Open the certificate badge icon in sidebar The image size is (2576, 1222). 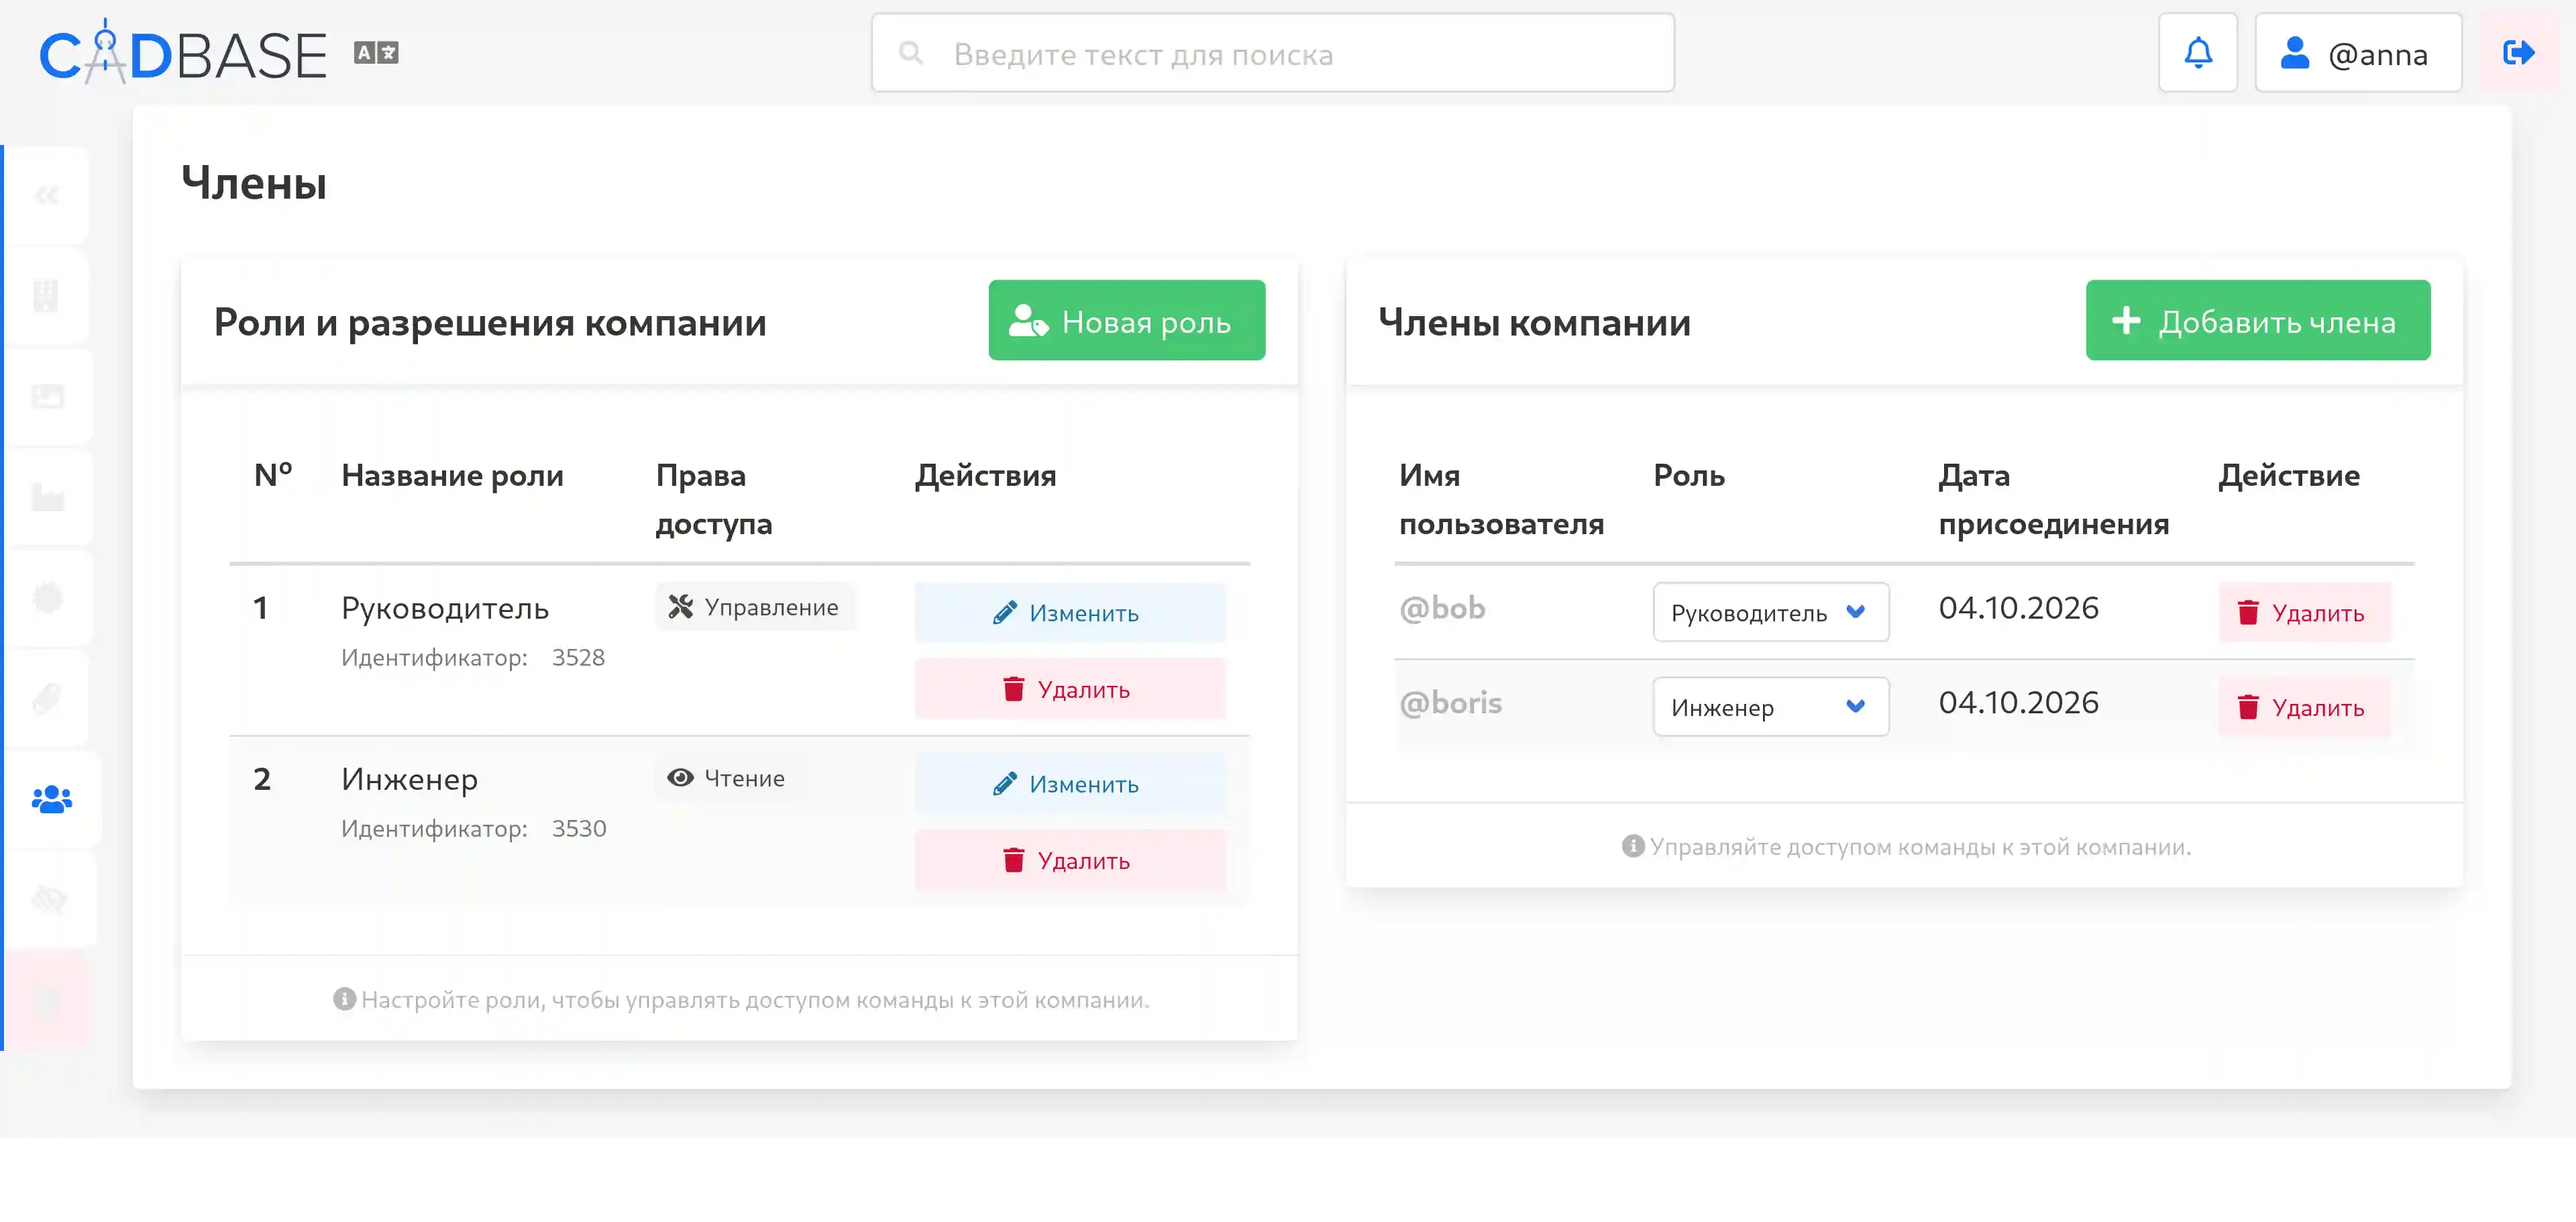[47, 598]
